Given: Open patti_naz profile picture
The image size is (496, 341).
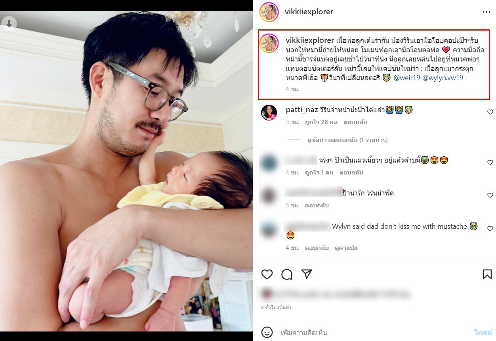Looking at the screenshot, I should click(269, 113).
